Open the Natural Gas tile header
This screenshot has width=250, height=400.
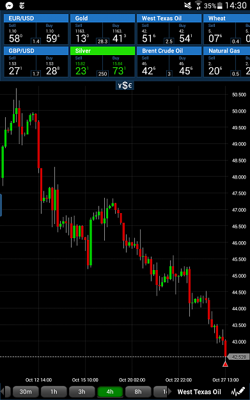coord(227,51)
